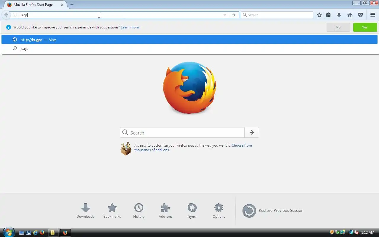Bookmark this page with the star icon
The width and height of the screenshot is (379, 237).
(x=319, y=15)
